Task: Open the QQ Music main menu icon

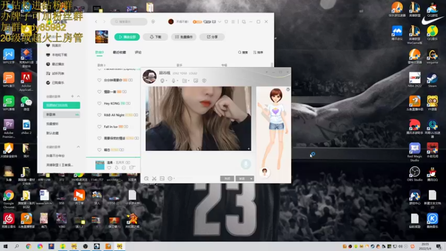Action: coord(233,22)
